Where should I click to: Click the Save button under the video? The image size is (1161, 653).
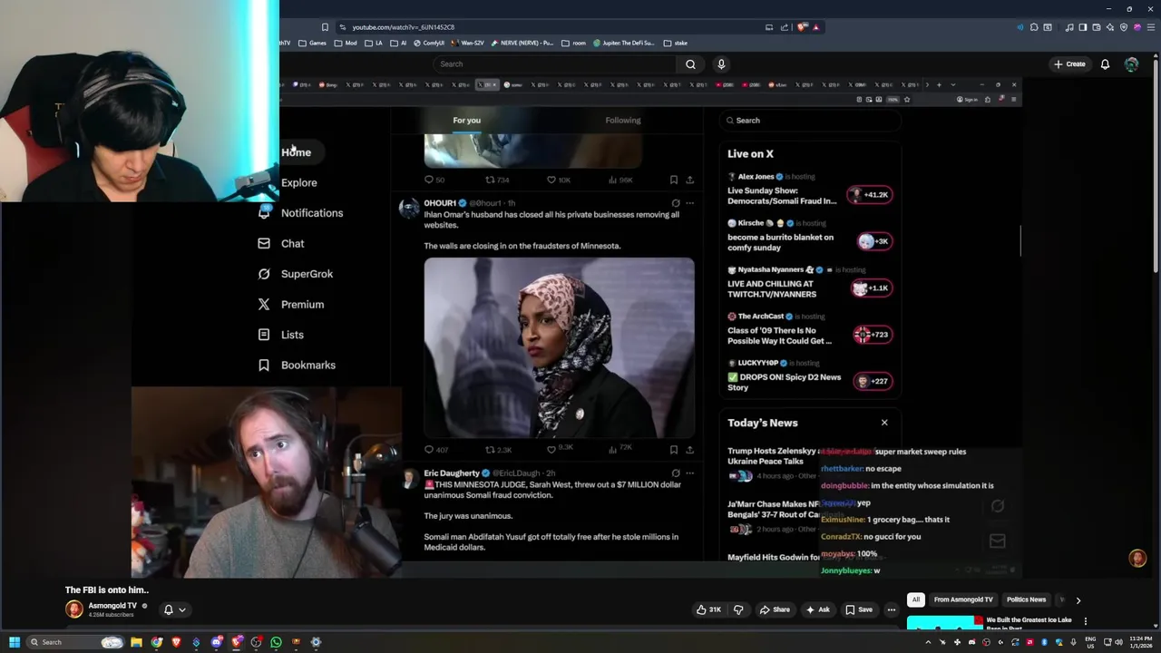click(859, 609)
